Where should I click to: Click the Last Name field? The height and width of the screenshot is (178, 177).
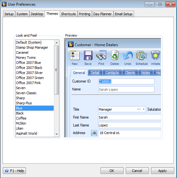pos(129,125)
